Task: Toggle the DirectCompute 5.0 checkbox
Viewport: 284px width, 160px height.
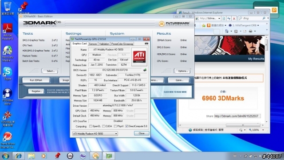Action: click(x=126, y=126)
